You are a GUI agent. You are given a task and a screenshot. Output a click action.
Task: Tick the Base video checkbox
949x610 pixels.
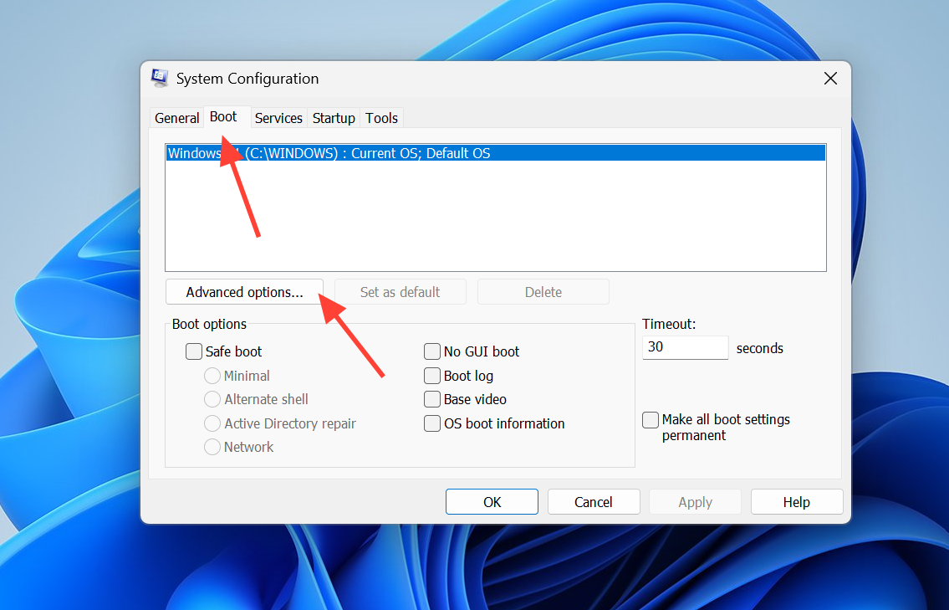pyautogui.click(x=432, y=399)
